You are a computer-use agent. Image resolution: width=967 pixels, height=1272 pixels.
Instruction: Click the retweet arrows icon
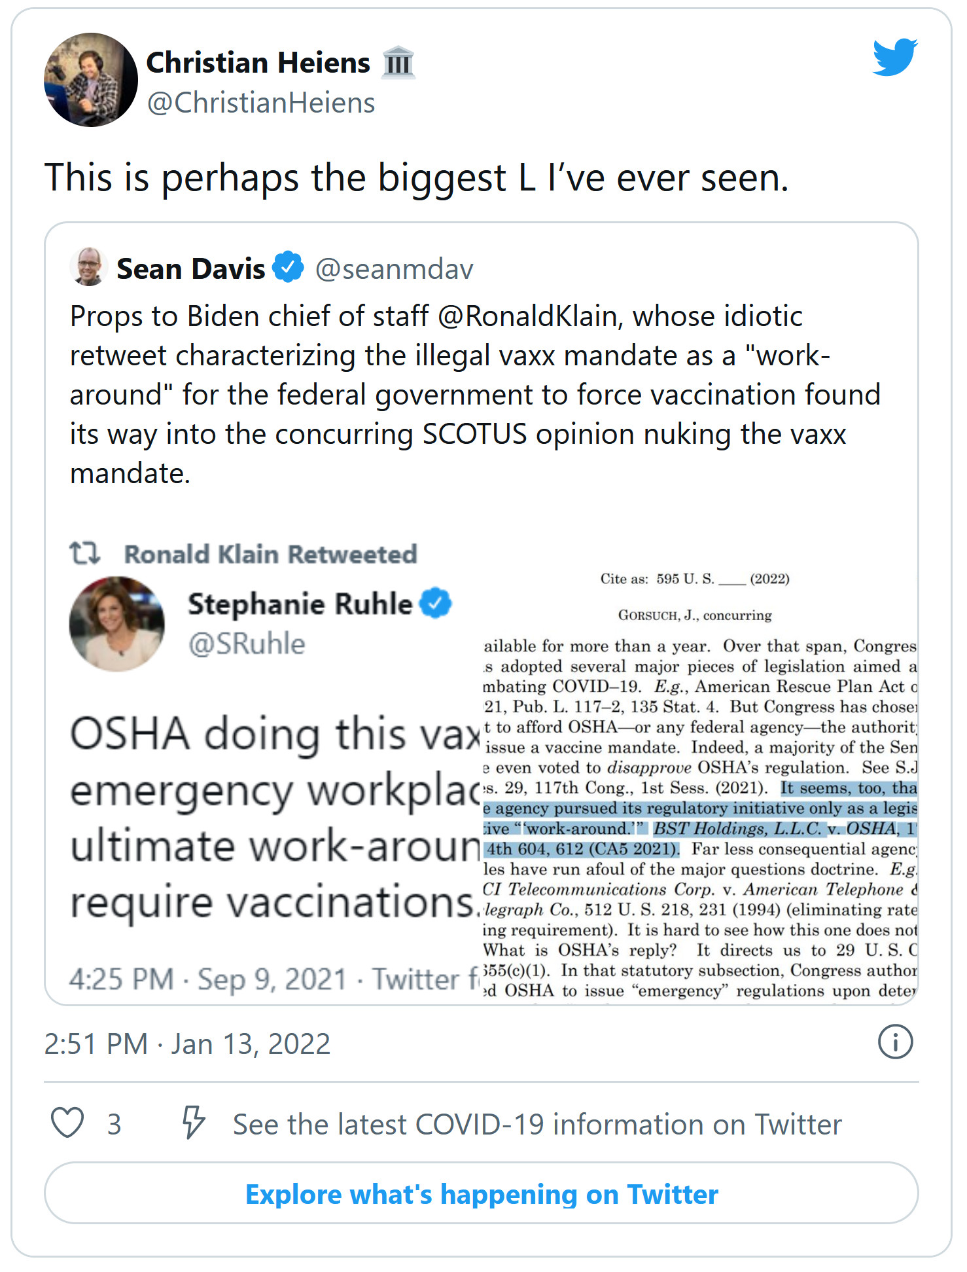point(85,554)
